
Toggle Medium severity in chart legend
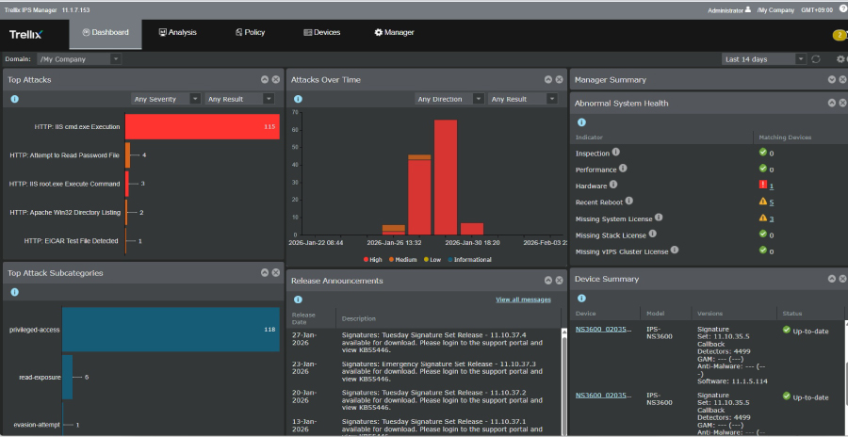coord(401,260)
